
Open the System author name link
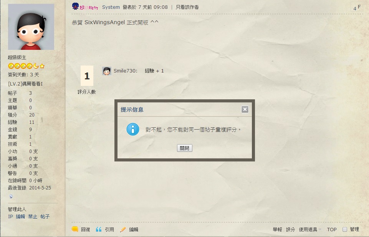(111, 7)
